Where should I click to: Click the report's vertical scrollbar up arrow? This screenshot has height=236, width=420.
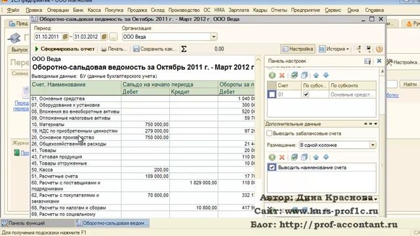coord(258,60)
